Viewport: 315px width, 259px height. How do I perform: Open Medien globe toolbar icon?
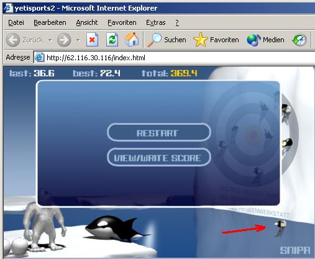pos(253,40)
